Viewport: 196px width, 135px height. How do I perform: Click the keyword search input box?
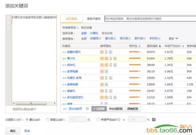point(150,19)
